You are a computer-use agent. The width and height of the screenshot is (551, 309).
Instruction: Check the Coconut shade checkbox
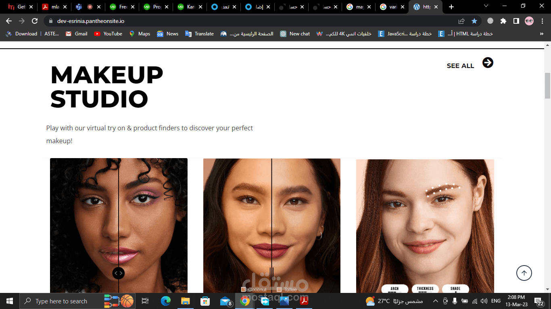click(x=243, y=289)
